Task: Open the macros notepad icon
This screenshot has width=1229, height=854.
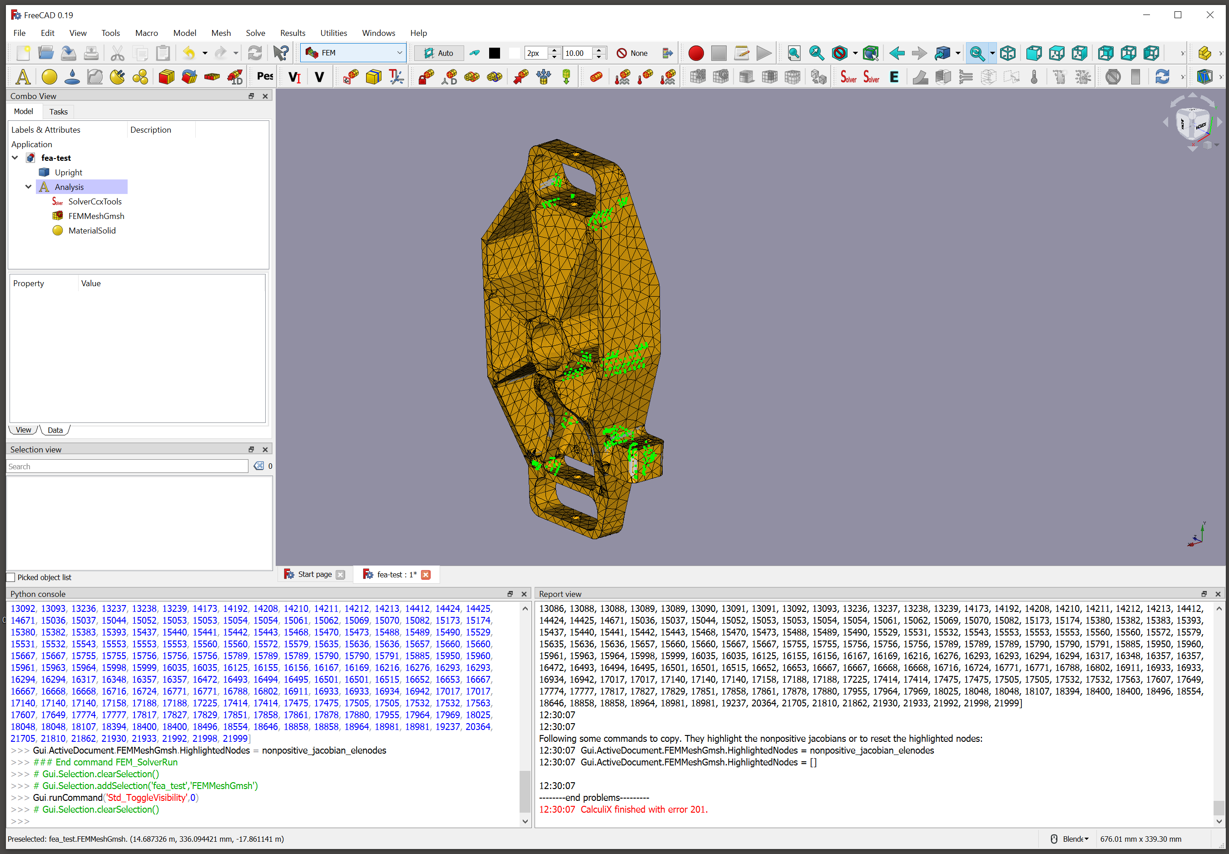Action: pos(741,53)
